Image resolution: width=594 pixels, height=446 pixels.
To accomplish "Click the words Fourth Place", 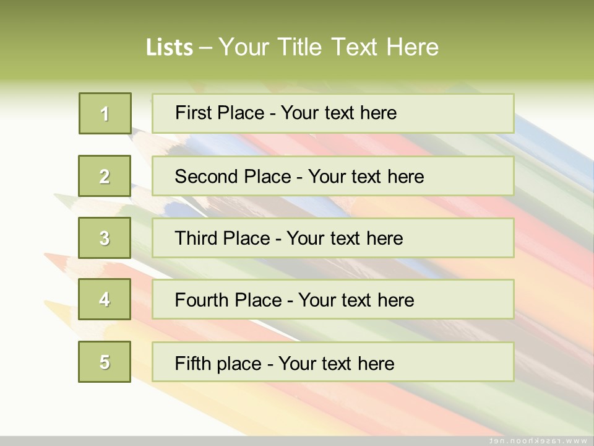I will click(228, 300).
